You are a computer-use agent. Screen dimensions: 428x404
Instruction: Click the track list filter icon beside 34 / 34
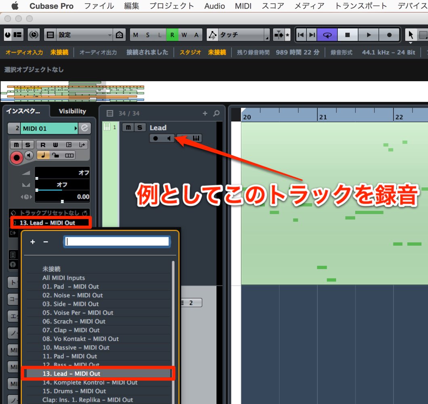coord(110,113)
